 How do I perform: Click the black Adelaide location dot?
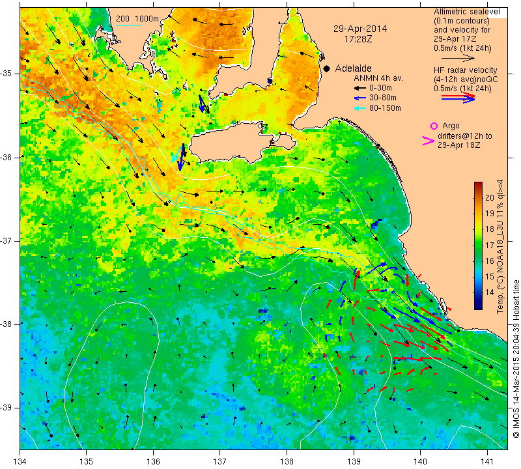327,68
